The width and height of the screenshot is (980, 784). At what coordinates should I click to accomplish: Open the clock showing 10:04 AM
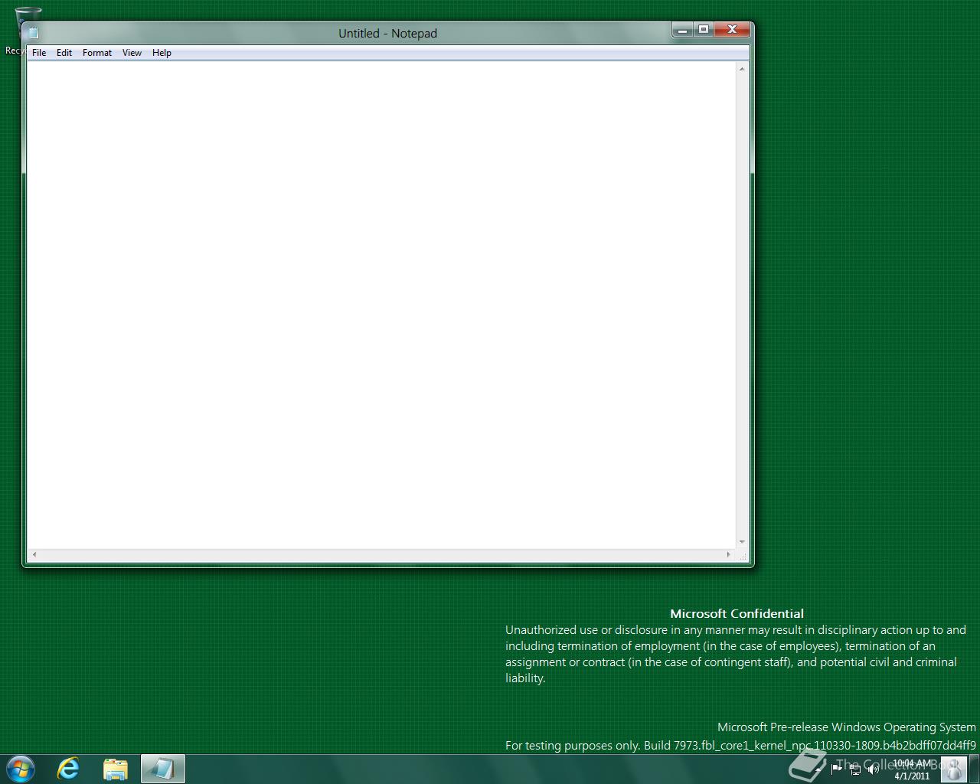click(912, 769)
